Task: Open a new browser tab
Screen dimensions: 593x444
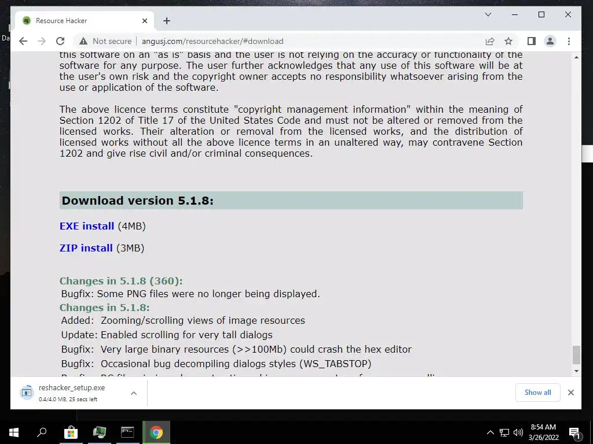Action: coord(167,21)
